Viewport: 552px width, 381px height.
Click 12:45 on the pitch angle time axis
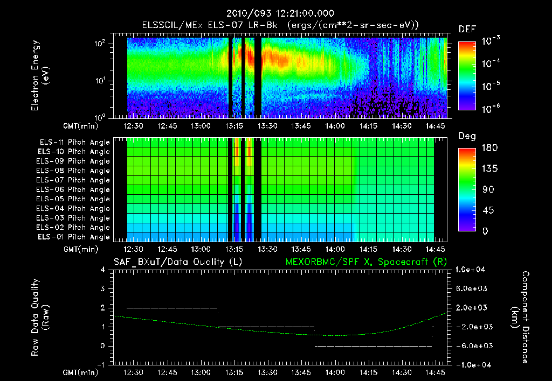click(167, 249)
